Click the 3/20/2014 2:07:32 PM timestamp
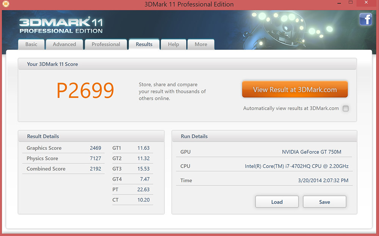This screenshot has height=236, width=379. coord(323,180)
